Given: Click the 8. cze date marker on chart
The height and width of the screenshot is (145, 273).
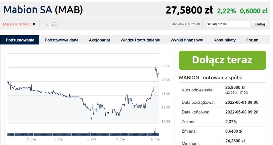Looking at the screenshot, I should click(155, 139).
